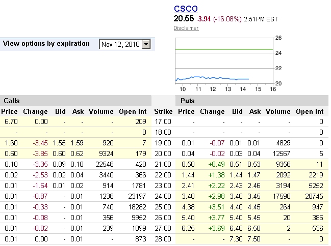Click call price 6.70 at strike 17
Screen dimensions: 331x246
pos(11,121)
